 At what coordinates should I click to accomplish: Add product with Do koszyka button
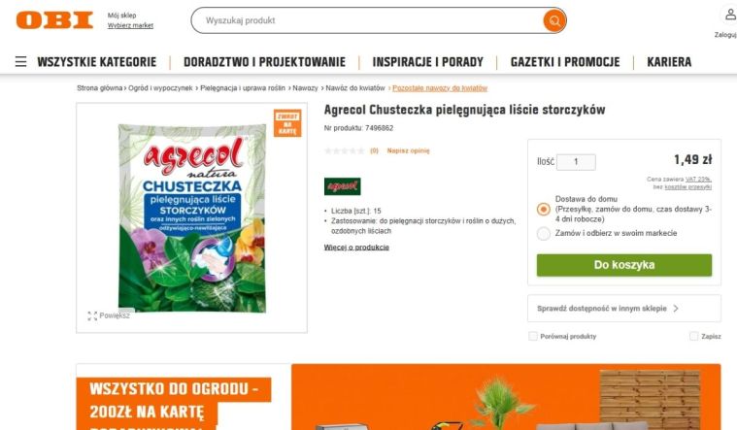(x=624, y=265)
